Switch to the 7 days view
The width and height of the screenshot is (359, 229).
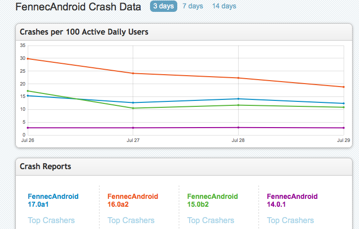tap(193, 6)
